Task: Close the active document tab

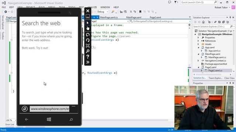Action: 97,17
